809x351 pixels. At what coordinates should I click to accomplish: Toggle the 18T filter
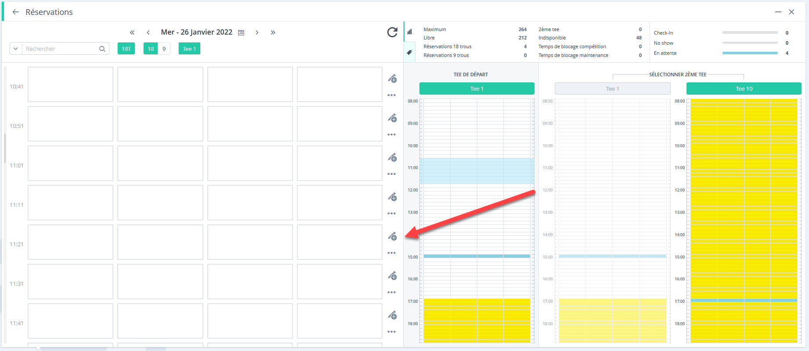126,49
